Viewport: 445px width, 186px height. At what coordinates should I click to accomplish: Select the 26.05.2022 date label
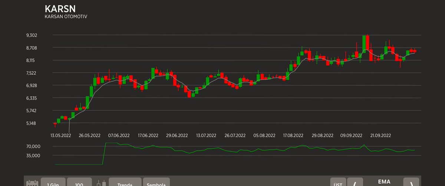point(90,136)
